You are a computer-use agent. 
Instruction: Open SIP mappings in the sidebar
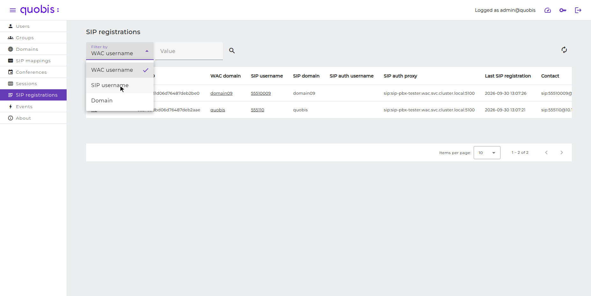pos(33,61)
